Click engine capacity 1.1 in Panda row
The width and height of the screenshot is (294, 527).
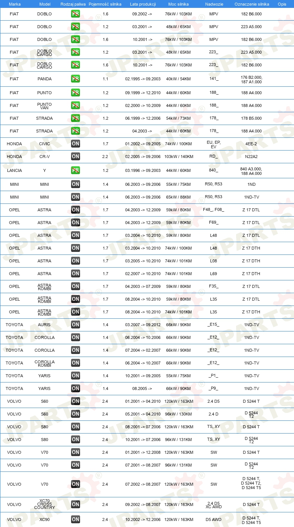[105, 79]
